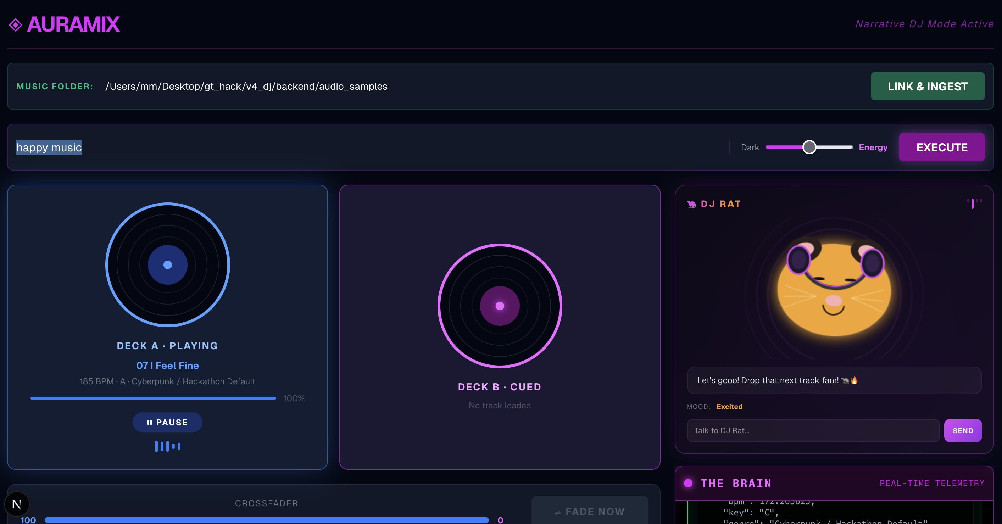Click the Deck B purple vinyl record
Viewport: 1002px width, 524px height.
point(500,306)
